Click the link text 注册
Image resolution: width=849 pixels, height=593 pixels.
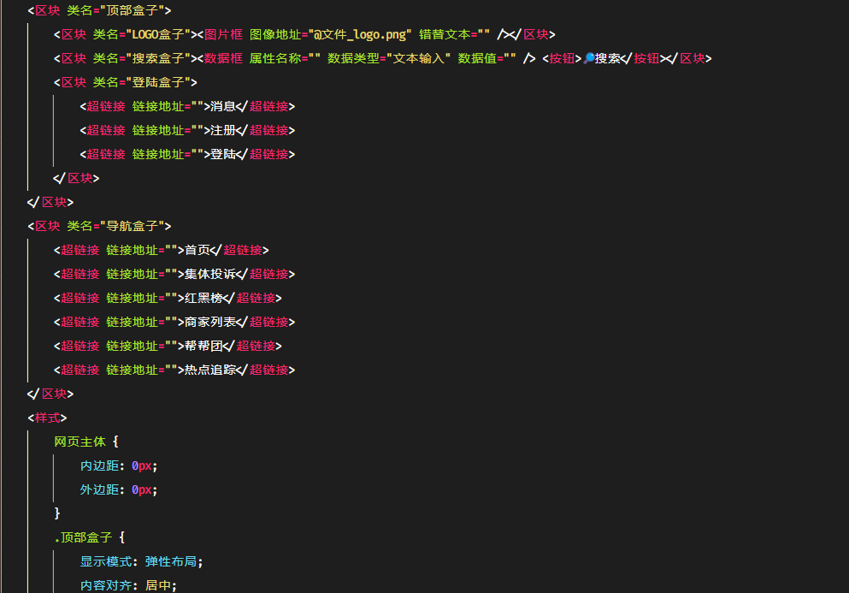coord(223,130)
